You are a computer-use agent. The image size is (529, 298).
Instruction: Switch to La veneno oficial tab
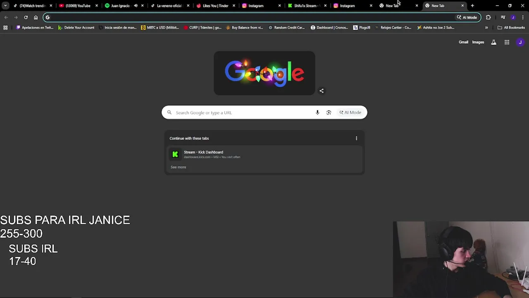169,6
